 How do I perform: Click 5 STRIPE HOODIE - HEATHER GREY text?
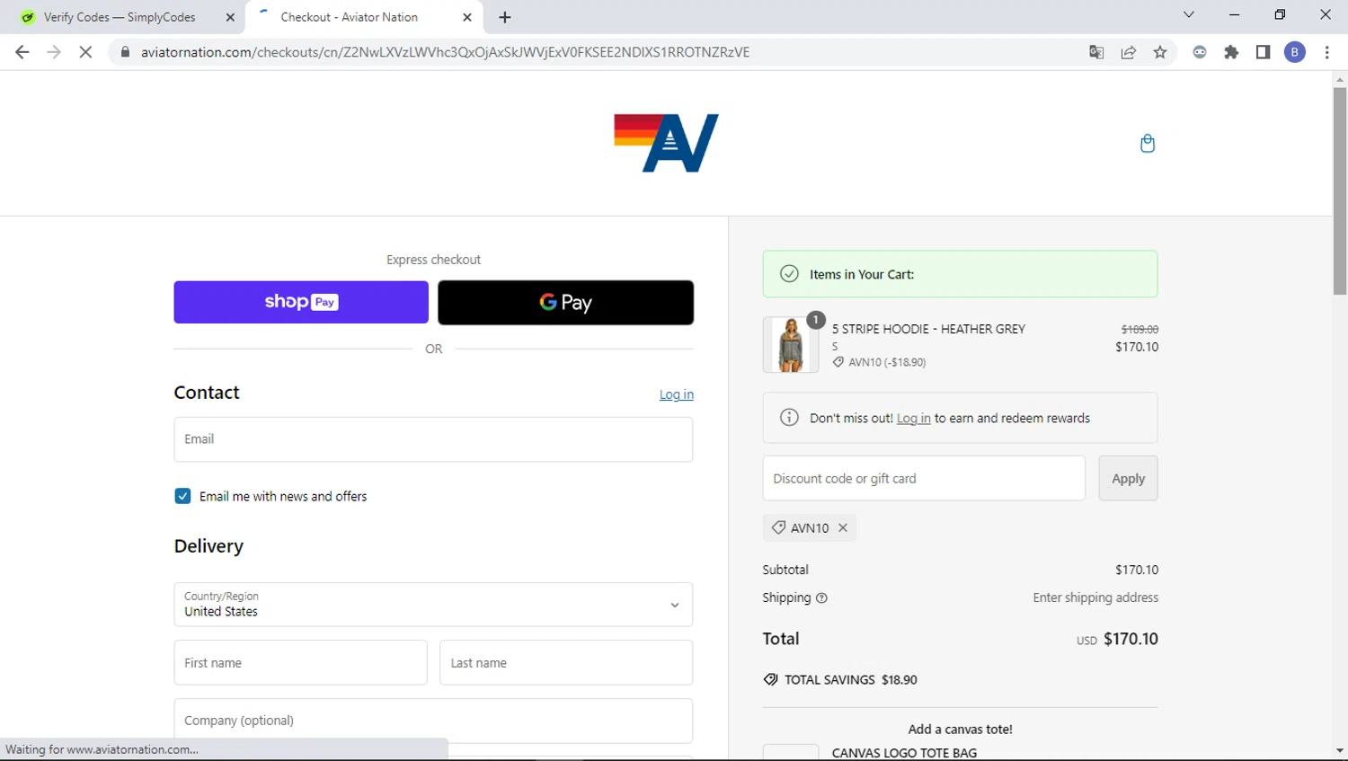pyautogui.click(x=928, y=329)
